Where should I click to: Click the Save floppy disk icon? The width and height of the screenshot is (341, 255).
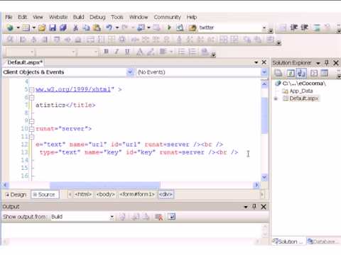[x=53, y=28]
